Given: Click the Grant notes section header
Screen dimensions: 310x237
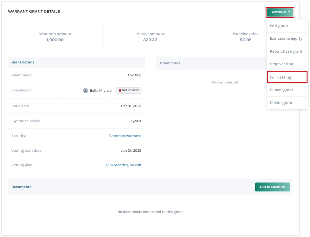Looking at the screenshot, I should click(170, 63).
